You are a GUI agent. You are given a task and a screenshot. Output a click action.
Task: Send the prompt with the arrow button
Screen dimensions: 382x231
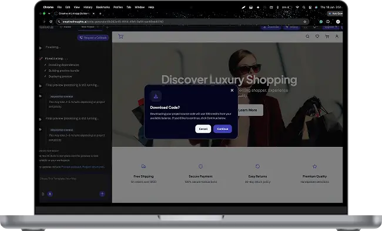click(x=102, y=194)
